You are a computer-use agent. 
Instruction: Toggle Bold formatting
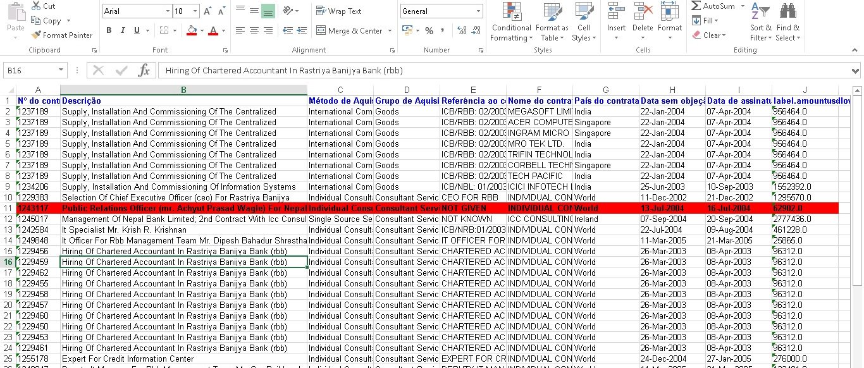109,30
